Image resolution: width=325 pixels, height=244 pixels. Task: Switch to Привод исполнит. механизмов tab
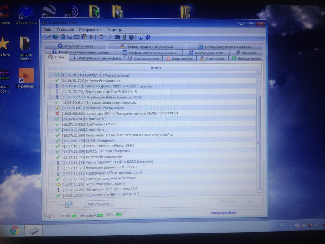pyautogui.click(x=146, y=47)
